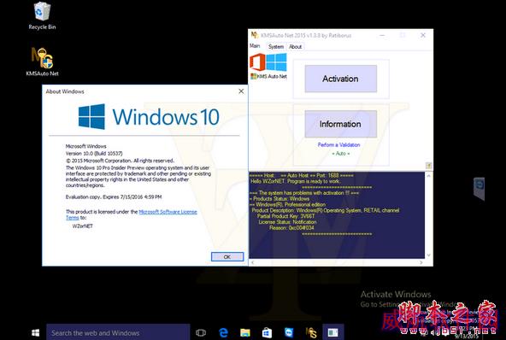Close the About Windows dialog

(x=241, y=91)
